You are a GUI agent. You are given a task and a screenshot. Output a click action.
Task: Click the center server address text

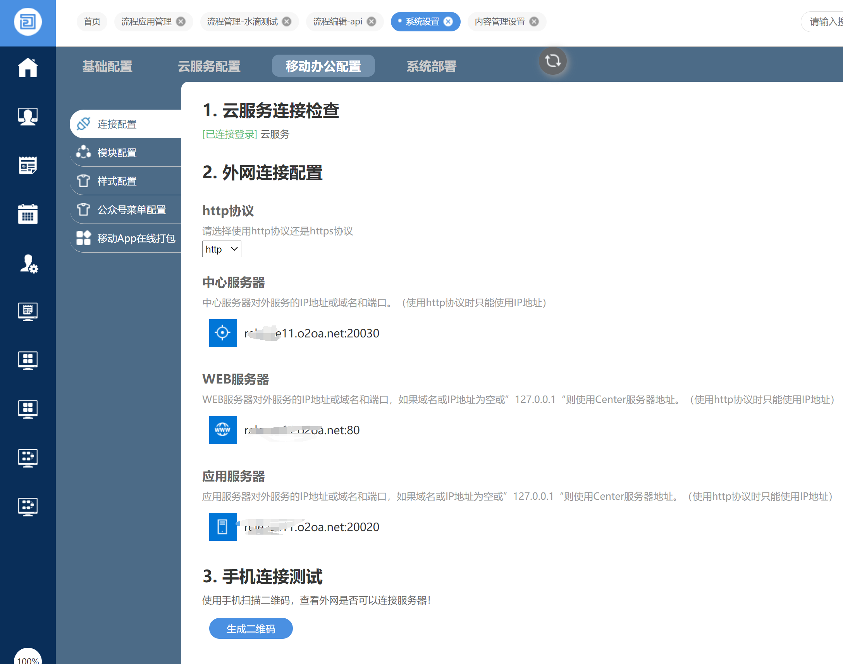pos(311,333)
